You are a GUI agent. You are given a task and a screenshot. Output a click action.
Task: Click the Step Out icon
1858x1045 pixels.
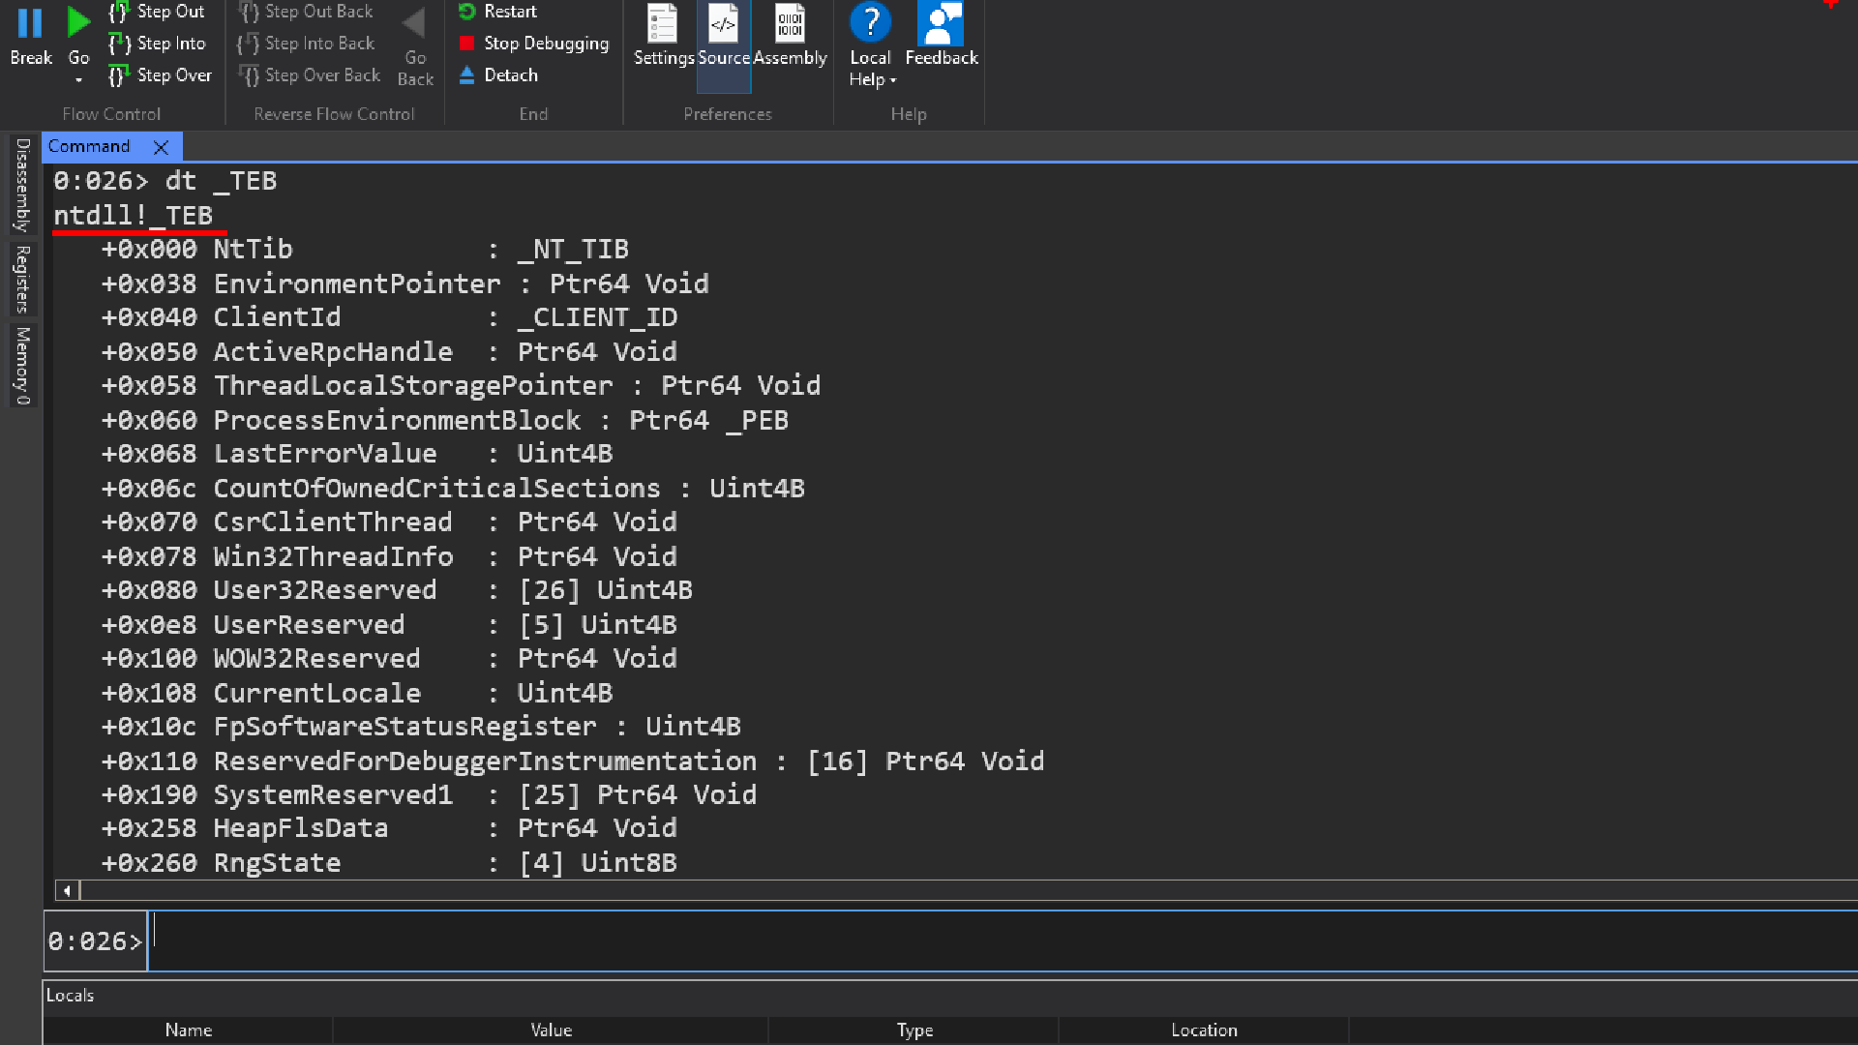119,12
